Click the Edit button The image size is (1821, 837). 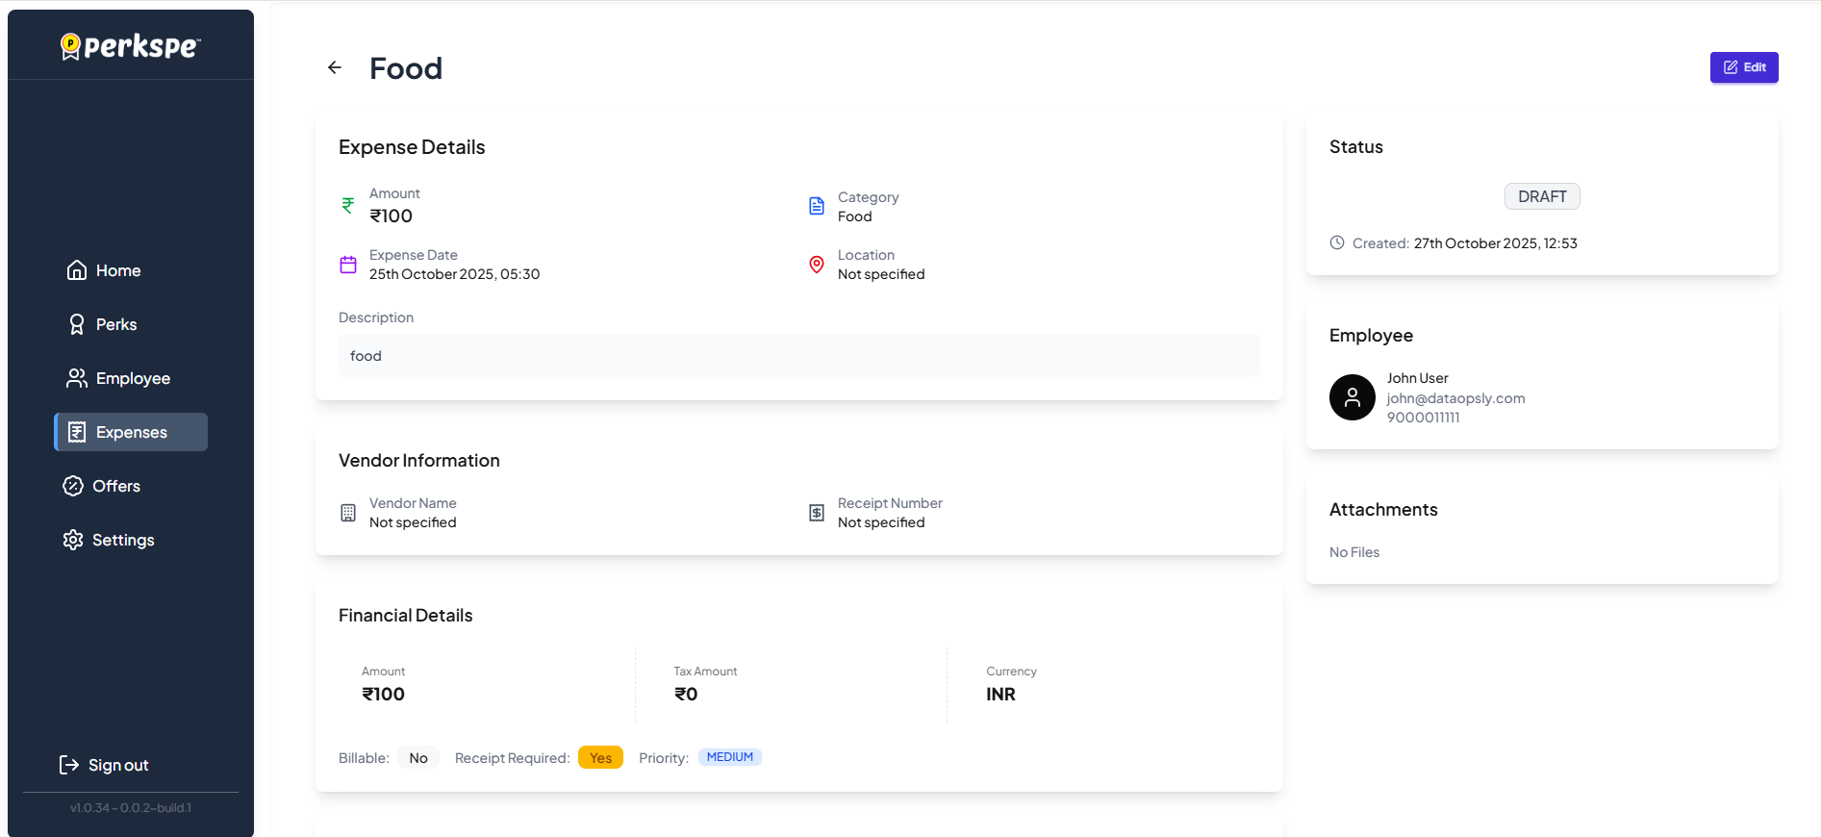click(1743, 67)
